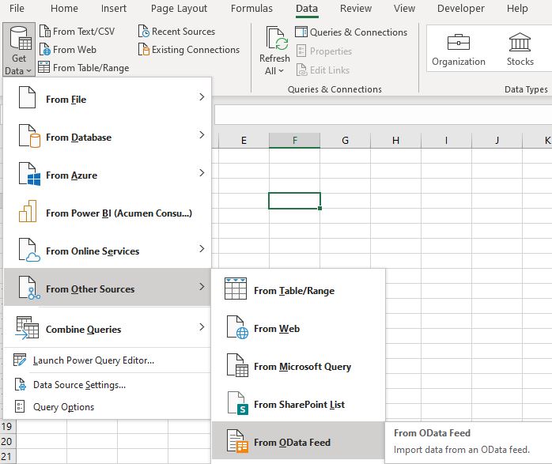
Task: Choose From Power BI (Acumen Consu...) entry
Action: click(x=108, y=213)
